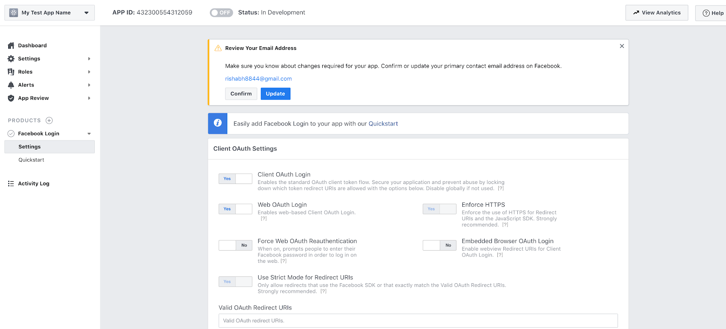Open the App Review menu item
This screenshot has height=329, width=726.
34,98
